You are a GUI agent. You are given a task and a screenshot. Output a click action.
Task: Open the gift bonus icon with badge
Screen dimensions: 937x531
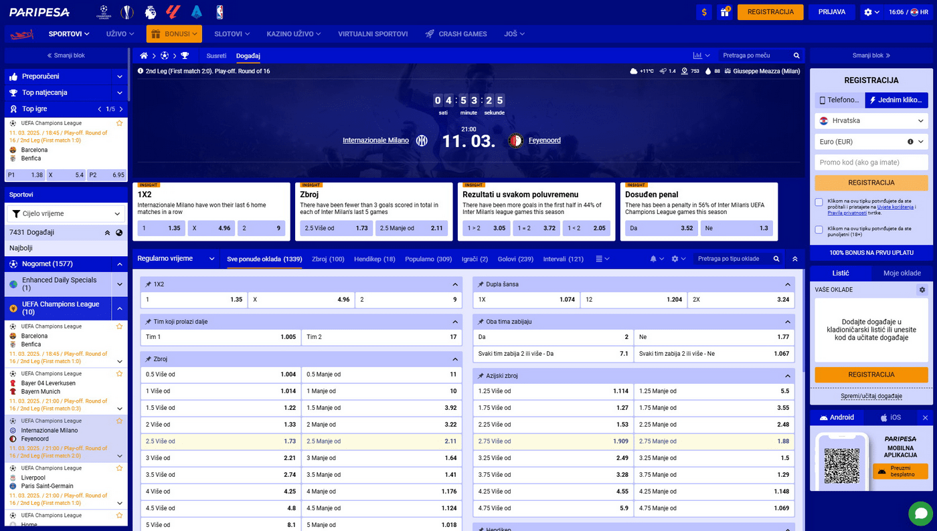click(724, 12)
